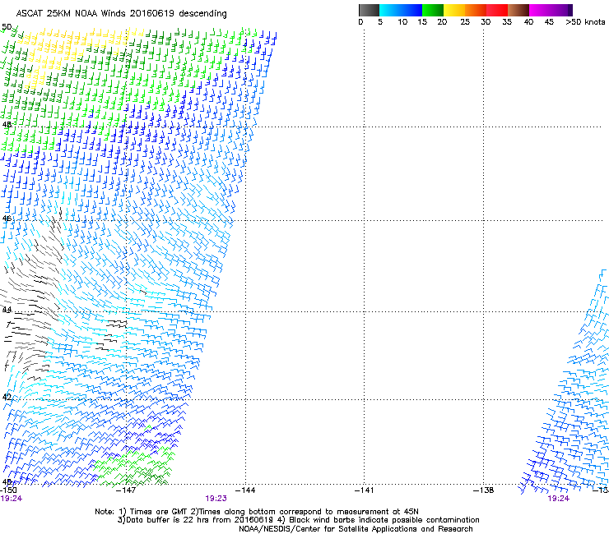Click the green wind barbs near 40N -147
The width and height of the screenshot is (609, 534).
click(134, 465)
